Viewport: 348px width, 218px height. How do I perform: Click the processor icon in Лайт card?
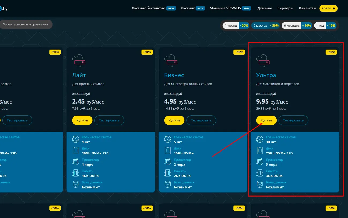[76, 162]
